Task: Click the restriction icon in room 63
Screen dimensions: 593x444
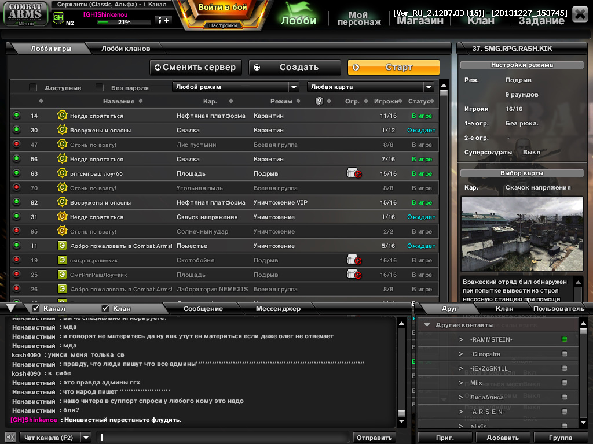Action: [354, 173]
